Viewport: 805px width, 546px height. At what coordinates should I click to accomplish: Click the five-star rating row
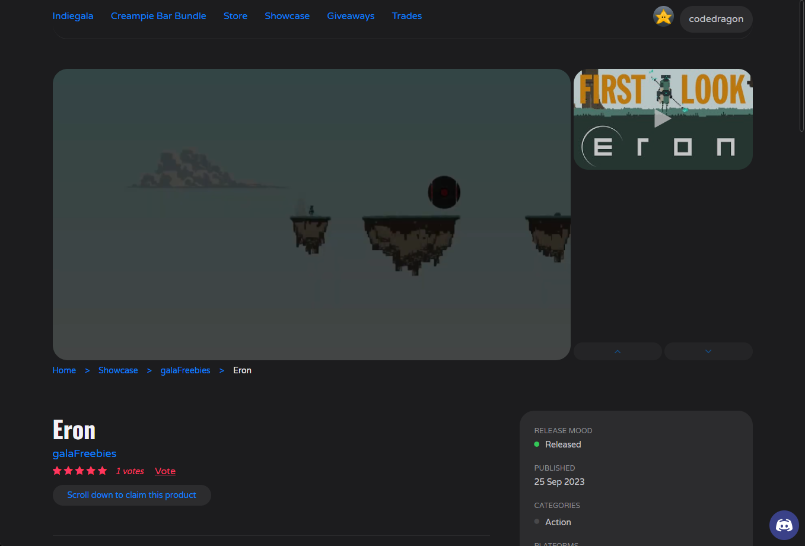pyautogui.click(x=79, y=471)
